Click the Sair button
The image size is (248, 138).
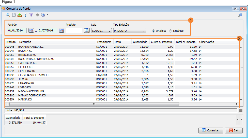(234, 130)
